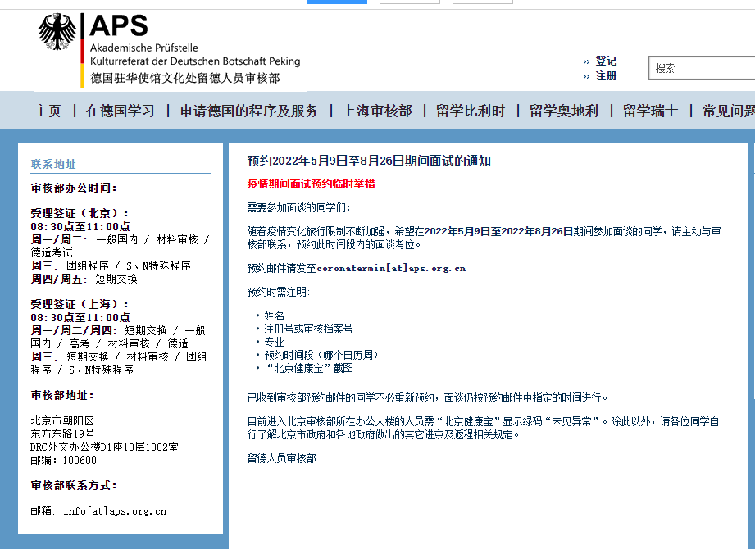Click the chevron icon before 注册

pos(586,75)
